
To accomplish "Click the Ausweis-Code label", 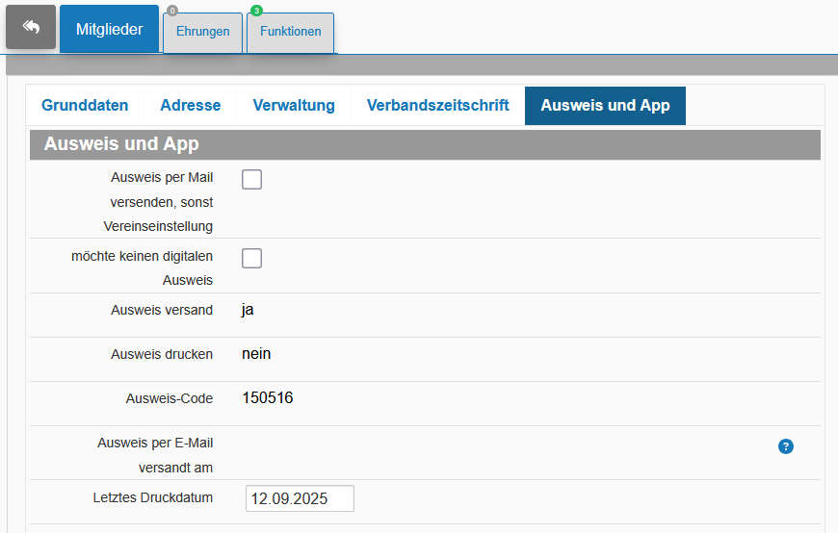I will 170,398.
